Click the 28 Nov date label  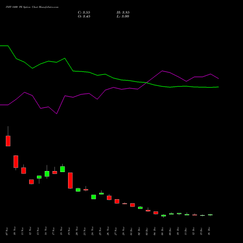123,231
